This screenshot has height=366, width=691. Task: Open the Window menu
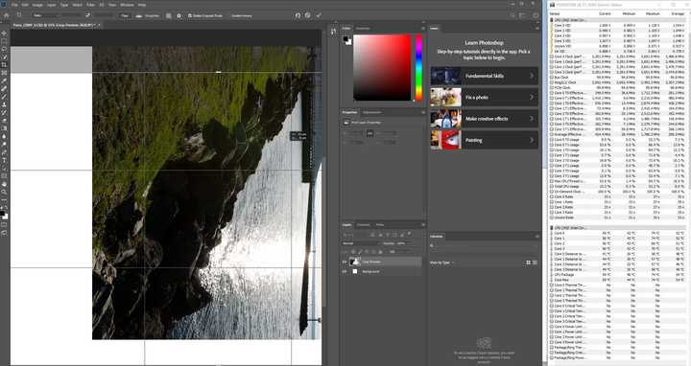tap(127, 5)
